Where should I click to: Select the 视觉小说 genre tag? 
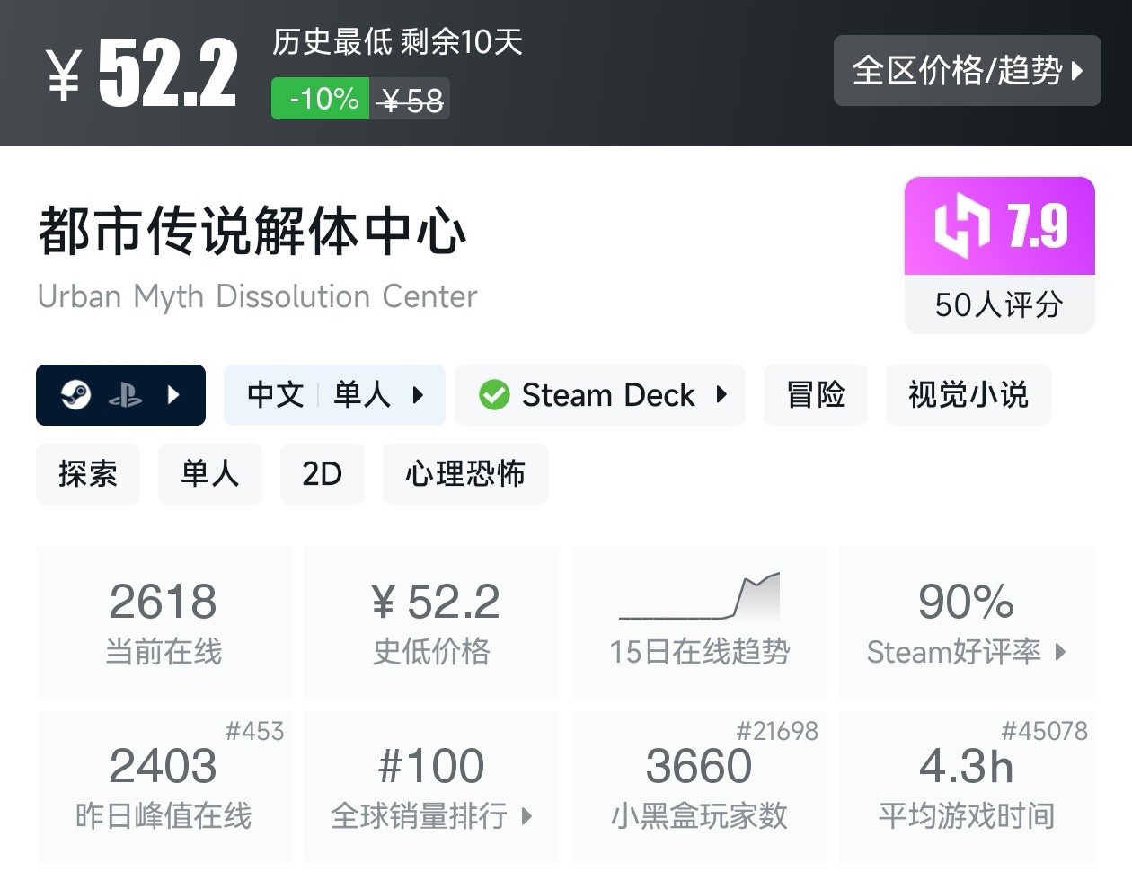click(x=968, y=395)
